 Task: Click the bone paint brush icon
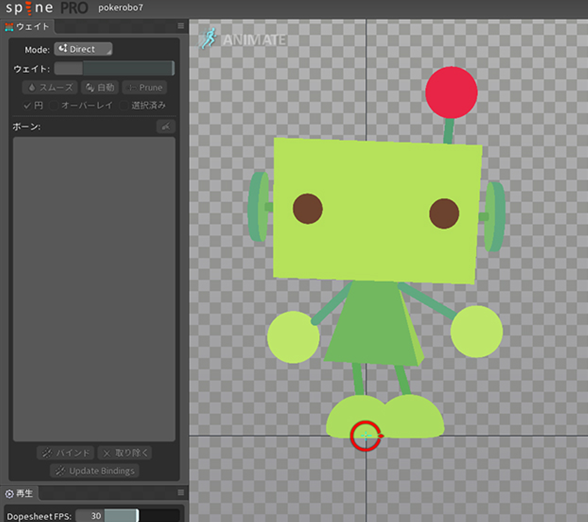click(x=166, y=127)
